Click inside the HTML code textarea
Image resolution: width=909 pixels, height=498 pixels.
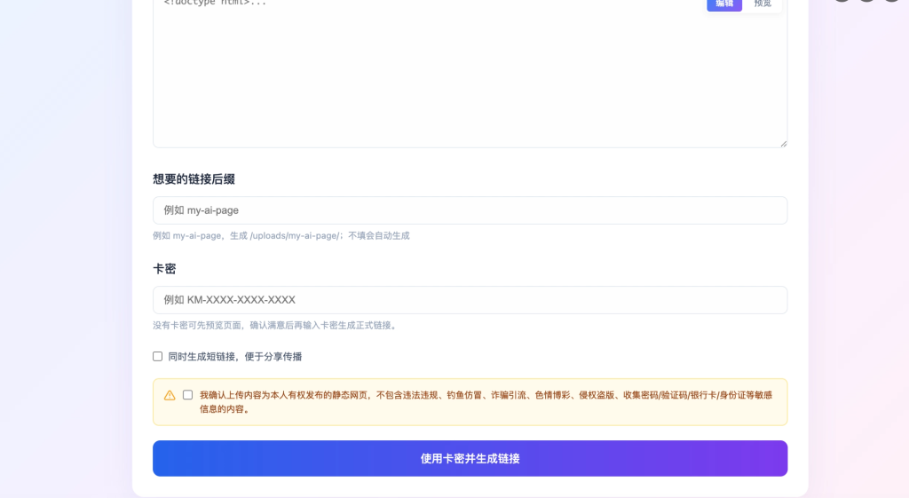coord(470,73)
